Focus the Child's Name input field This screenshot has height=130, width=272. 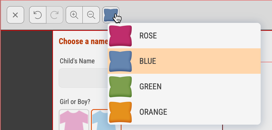pyautogui.click(x=83, y=78)
